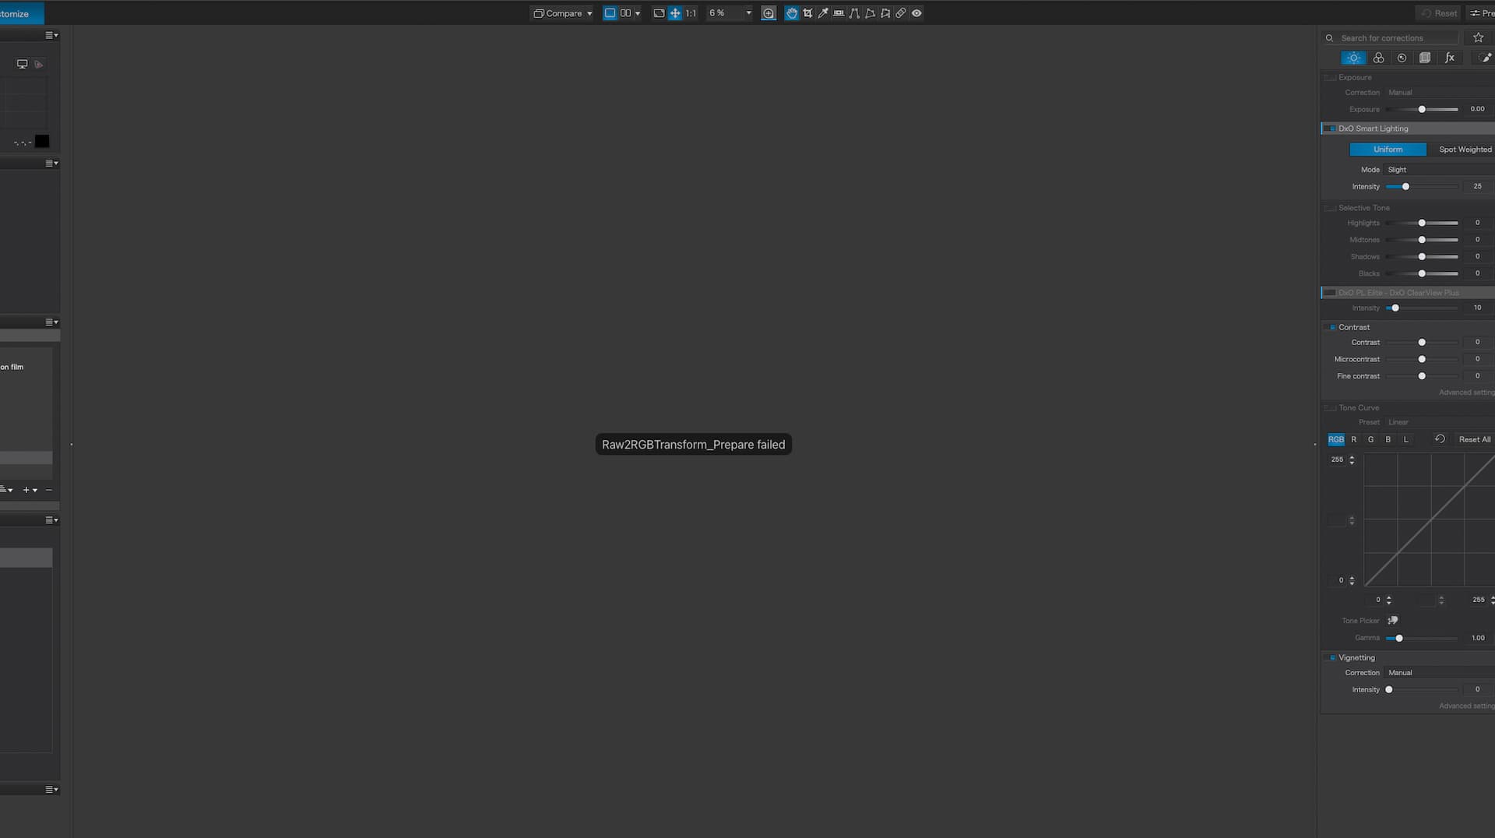Show favorite corrections with star icon

pyautogui.click(x=1478, y=37)
